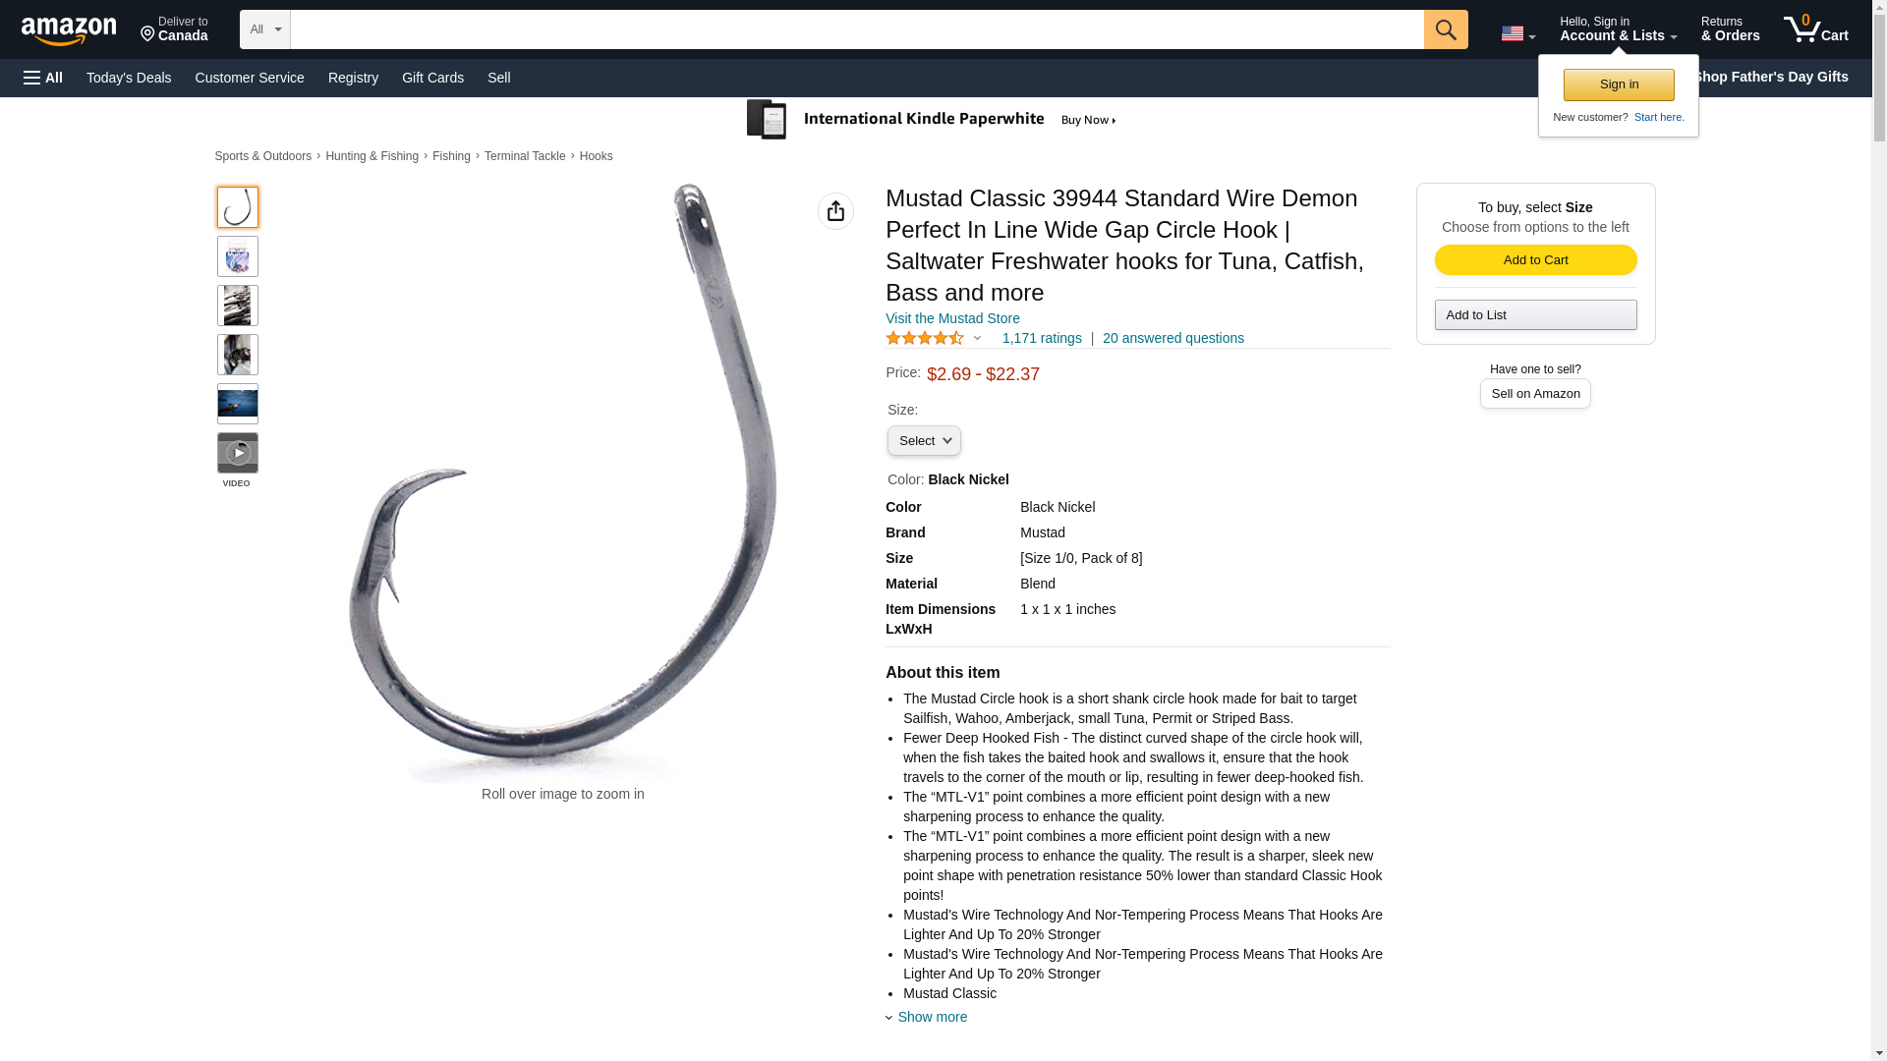Open the 1,171 ratings link
The image size is (1887, 1061).
[x=1042, y=338]
